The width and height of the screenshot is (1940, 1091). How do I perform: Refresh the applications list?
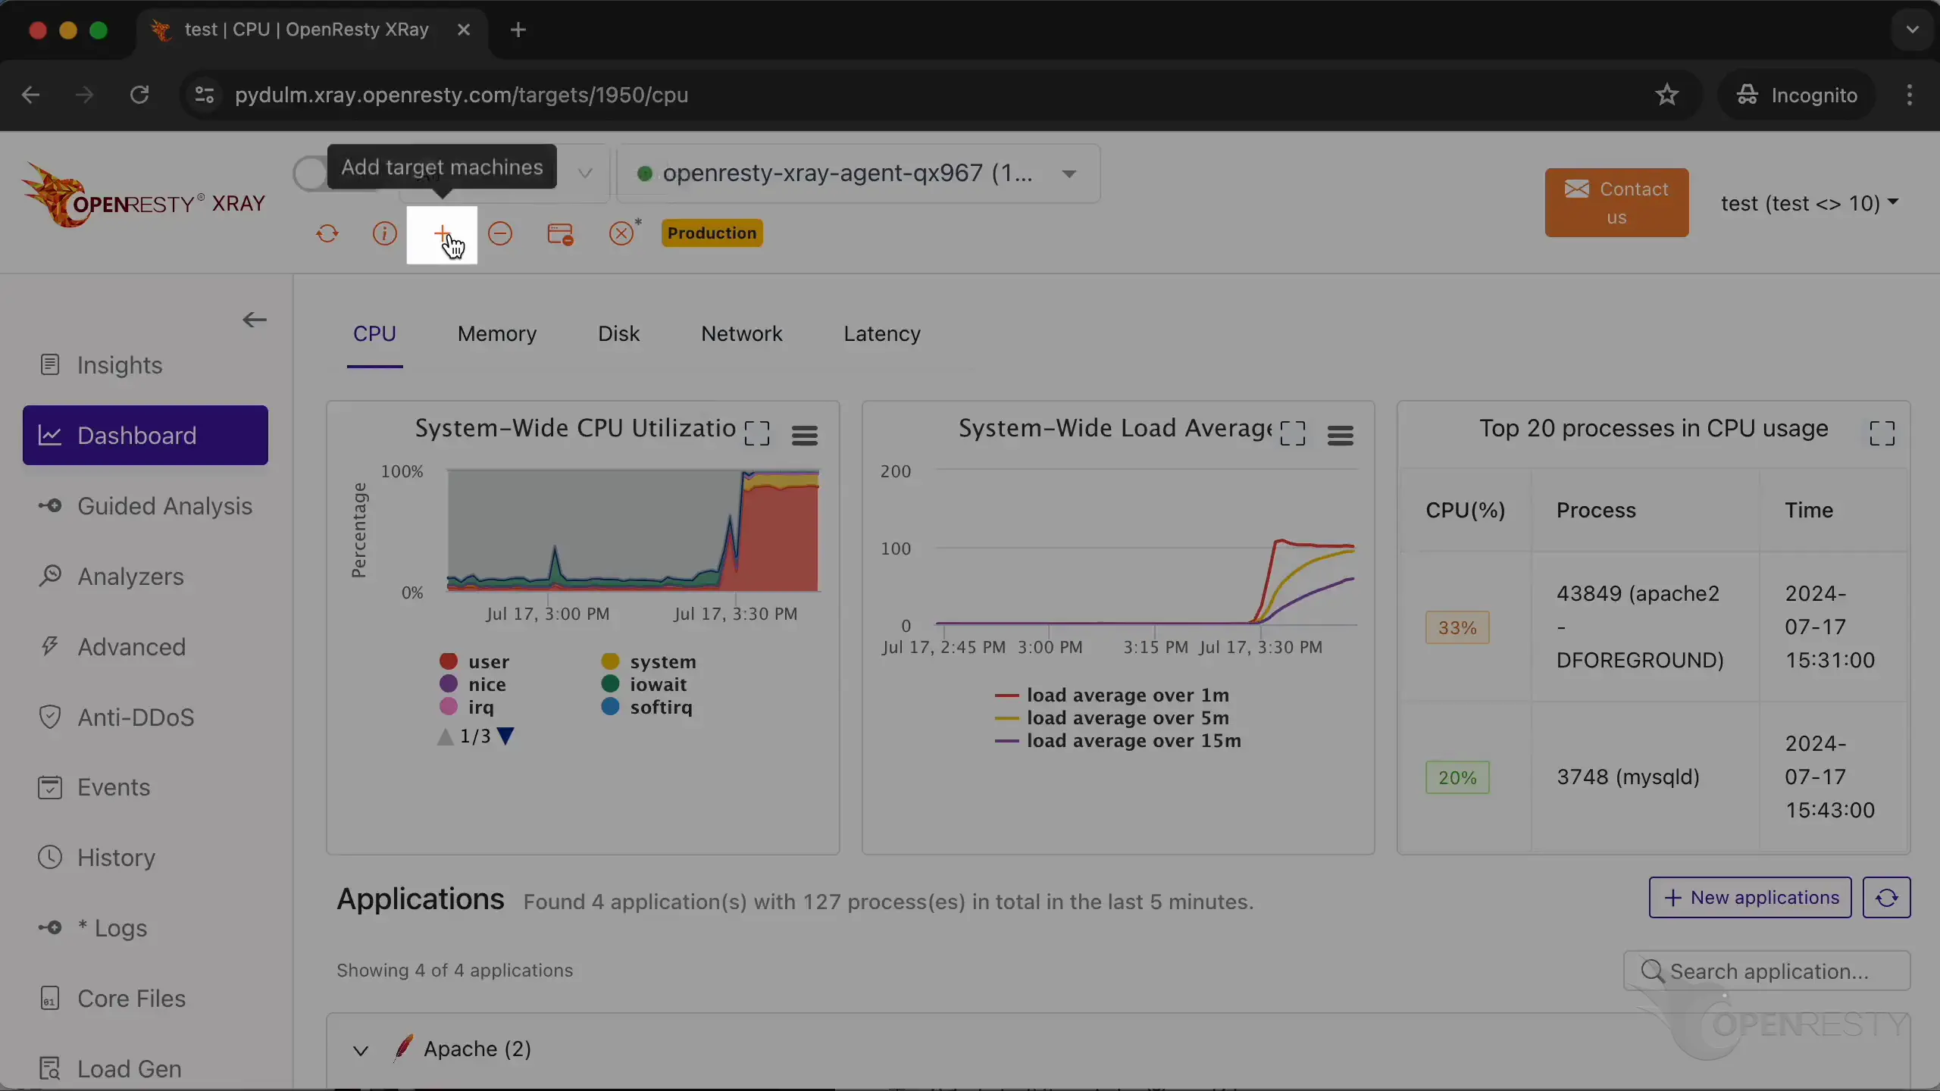1886,898
